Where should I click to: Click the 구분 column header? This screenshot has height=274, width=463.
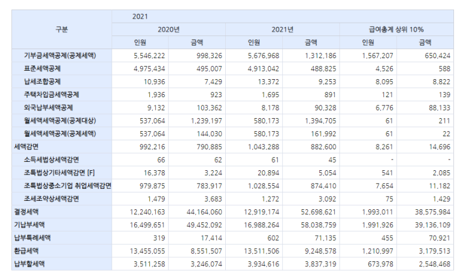tap(62, 29)
